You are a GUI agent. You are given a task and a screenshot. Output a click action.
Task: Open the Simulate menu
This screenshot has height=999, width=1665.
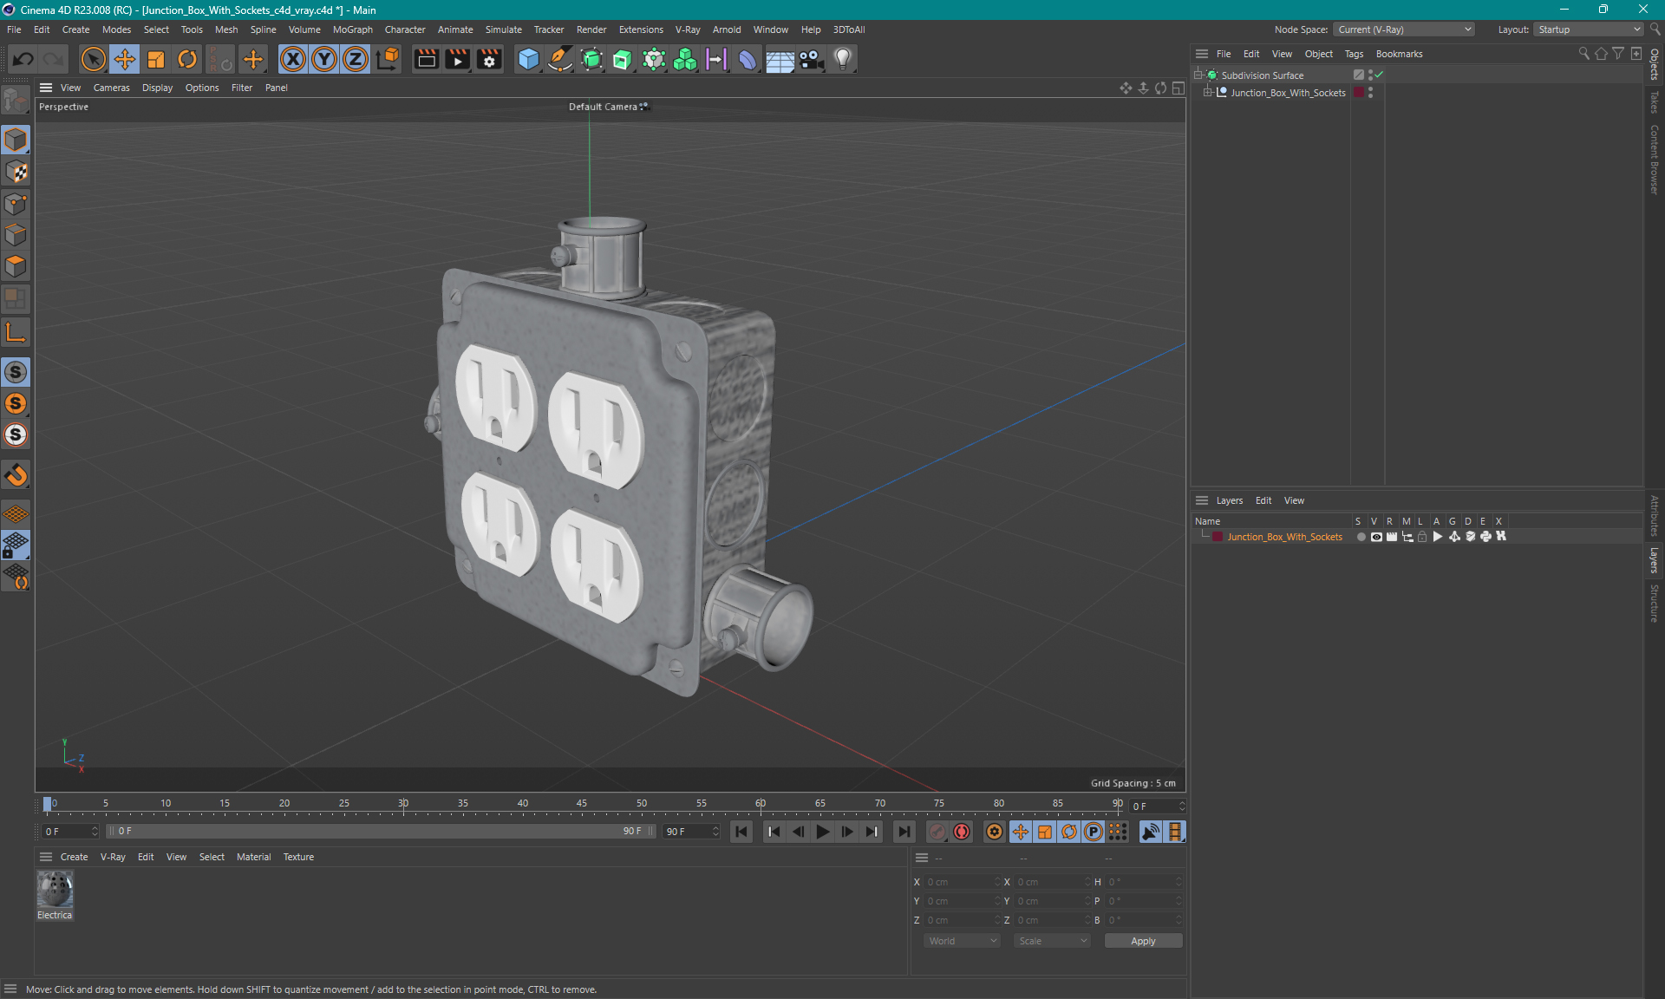click(503, 29)
